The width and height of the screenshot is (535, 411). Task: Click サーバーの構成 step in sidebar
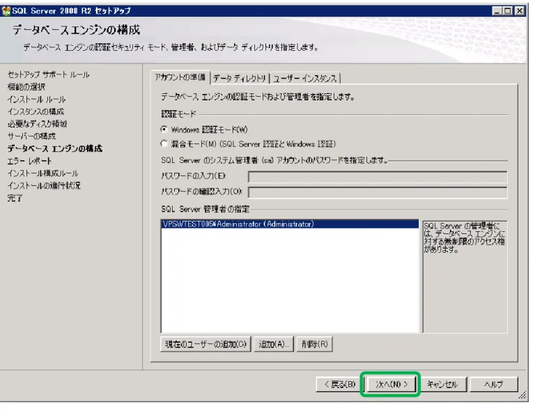pyautogui.click(x=31, y=136)
